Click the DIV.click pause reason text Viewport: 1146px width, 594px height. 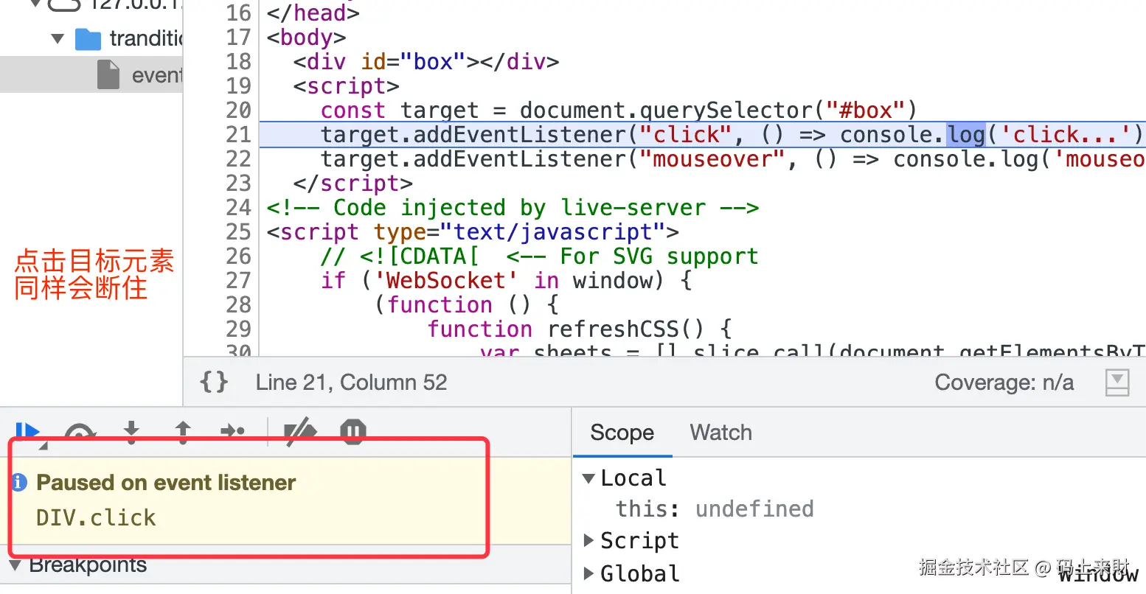click(x=96, y=517)
